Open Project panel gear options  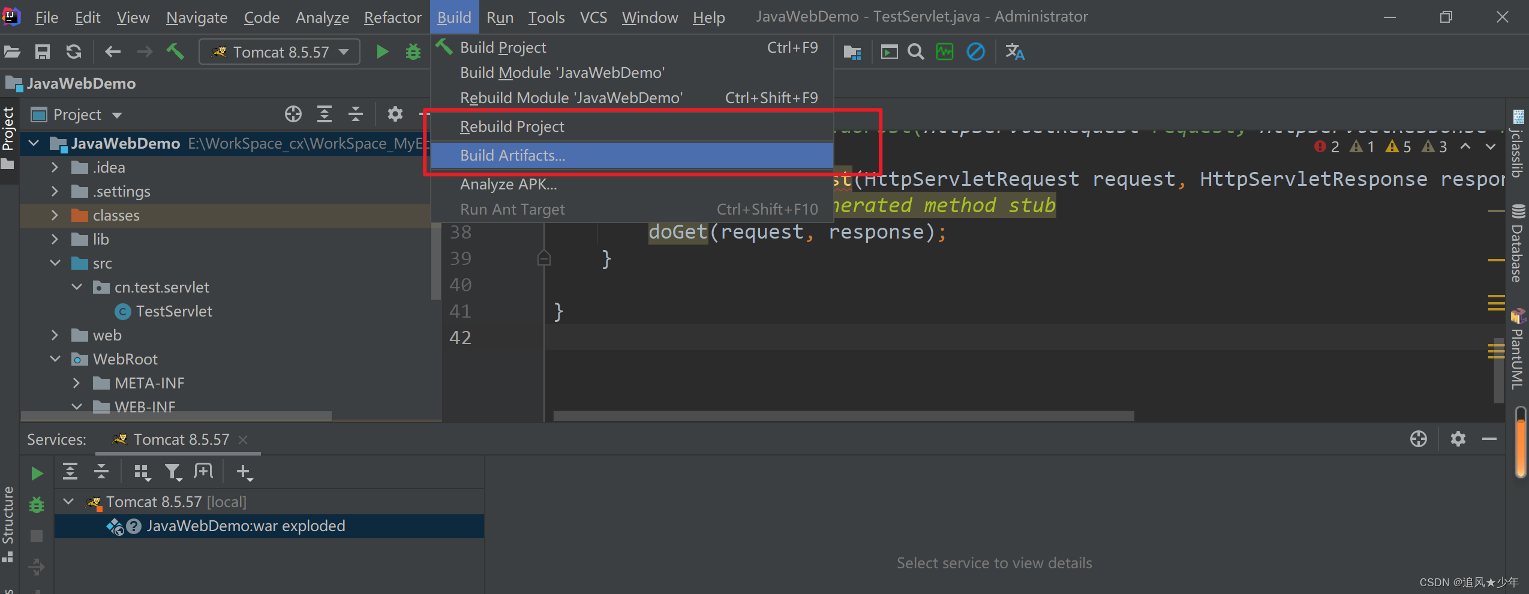coord(395,114)
